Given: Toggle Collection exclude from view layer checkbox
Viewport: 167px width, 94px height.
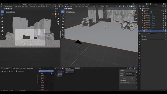Looking at the screenshot, I should pos(162,10).
